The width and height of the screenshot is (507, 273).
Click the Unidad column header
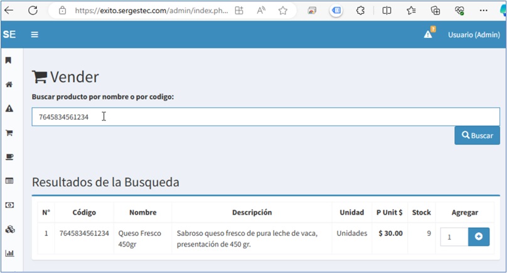tap(352, 213)
